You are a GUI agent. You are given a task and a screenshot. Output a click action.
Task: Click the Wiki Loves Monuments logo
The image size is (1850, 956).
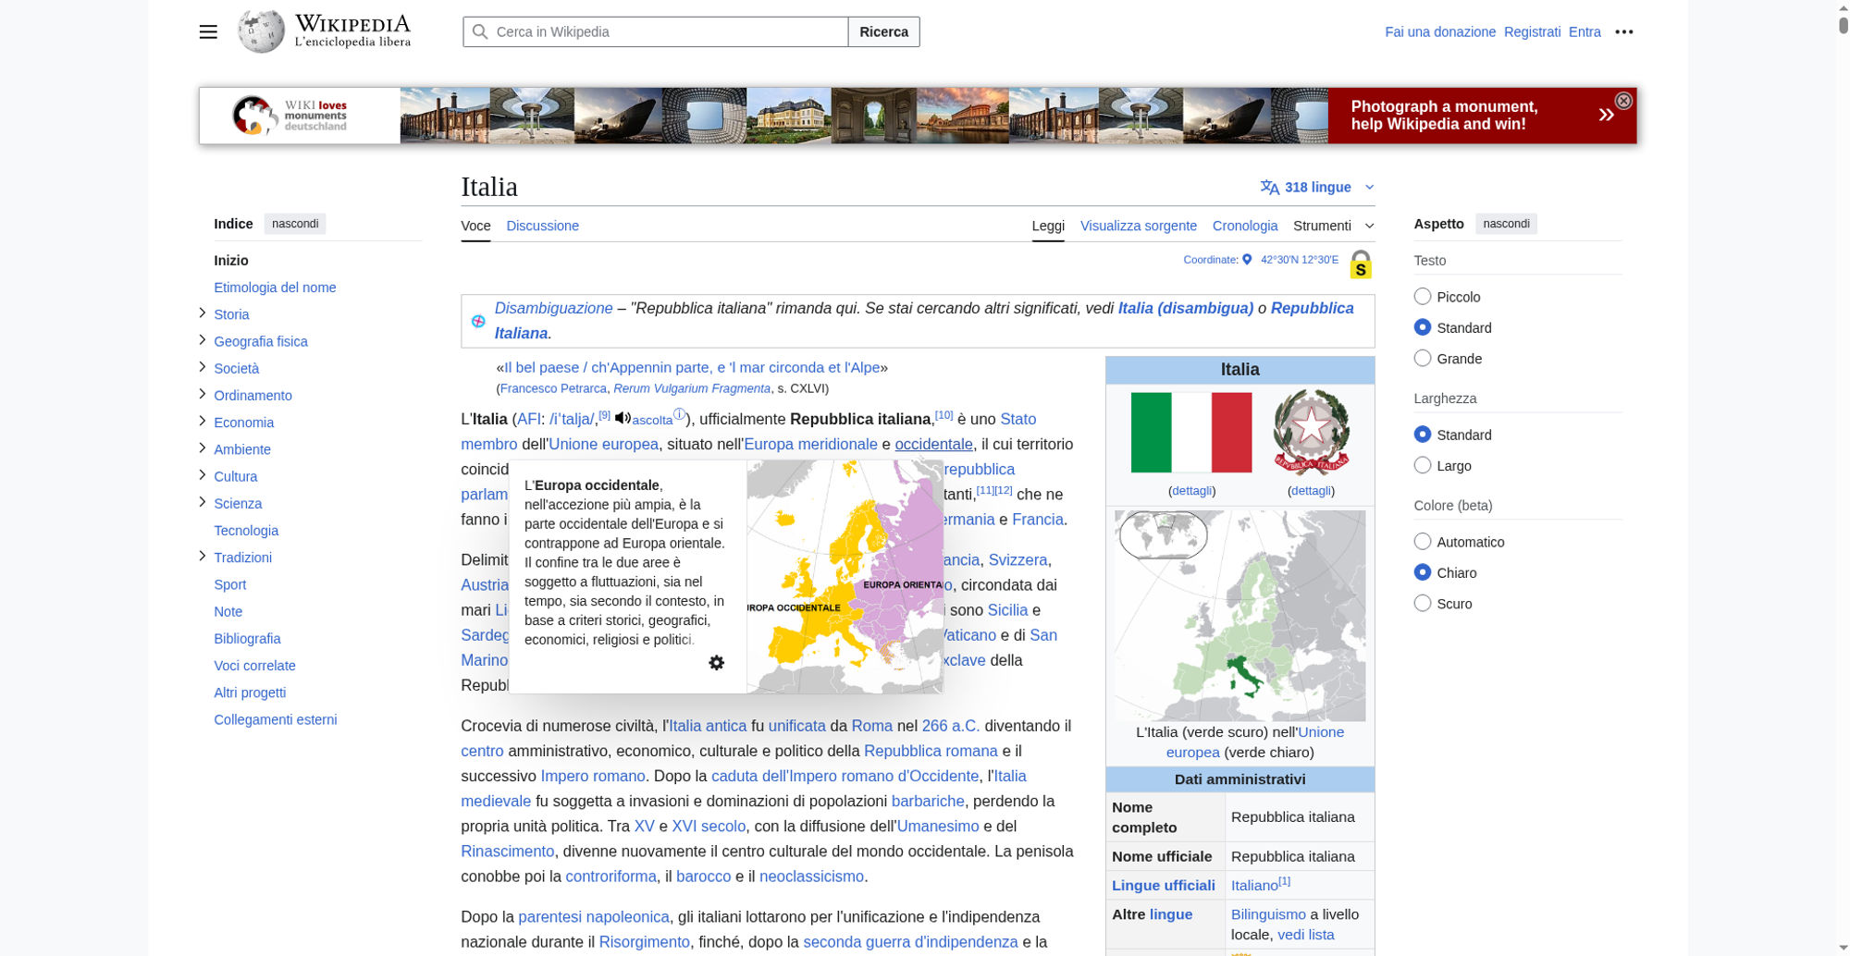(x=290, y=116)
